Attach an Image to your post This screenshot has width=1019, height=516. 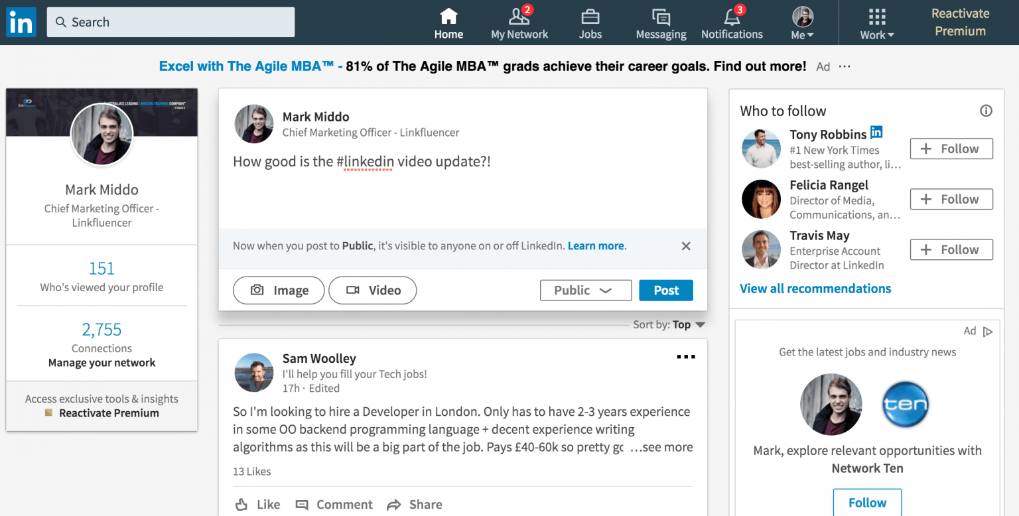click(x=278, y=290)
